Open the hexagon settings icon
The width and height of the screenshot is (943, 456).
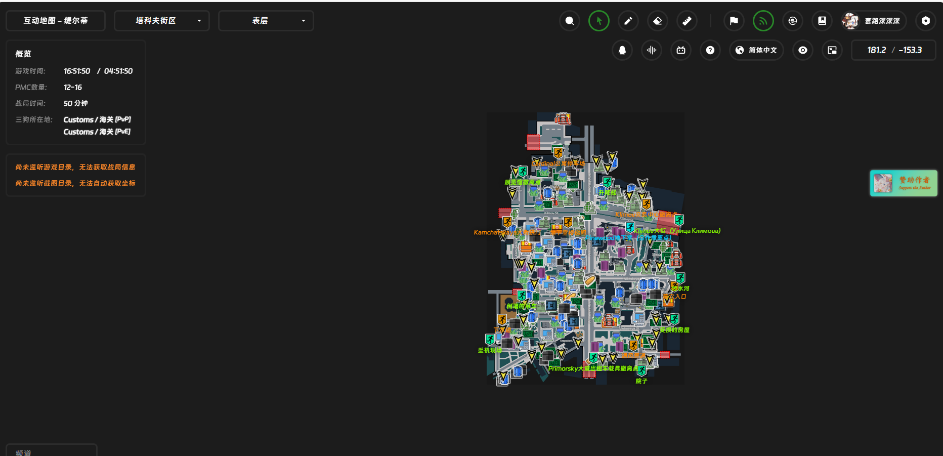point(926,21)
